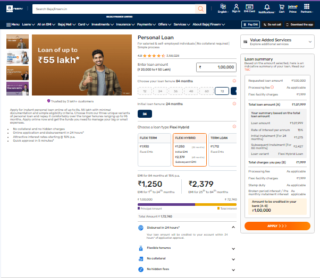Select the 12 months tenure option
This screenshot has height=278, width=320.
coord(144,91)
